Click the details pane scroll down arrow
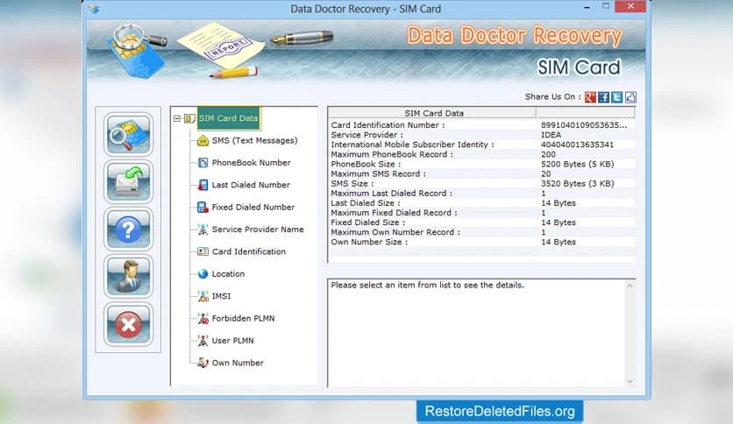The height and width of the screenshot is (424, 733). point(630,381)
